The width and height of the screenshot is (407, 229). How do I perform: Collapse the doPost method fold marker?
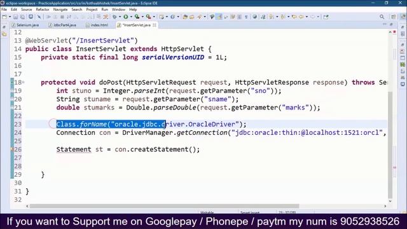click(24, 82)
